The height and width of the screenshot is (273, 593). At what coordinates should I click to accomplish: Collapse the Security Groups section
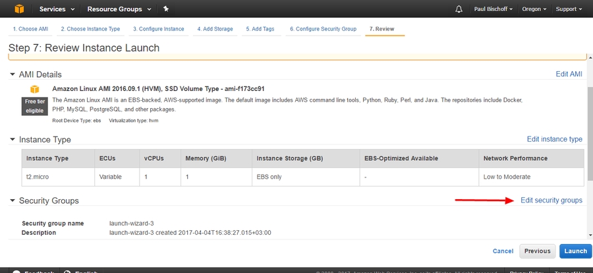[x=12, y=200]
